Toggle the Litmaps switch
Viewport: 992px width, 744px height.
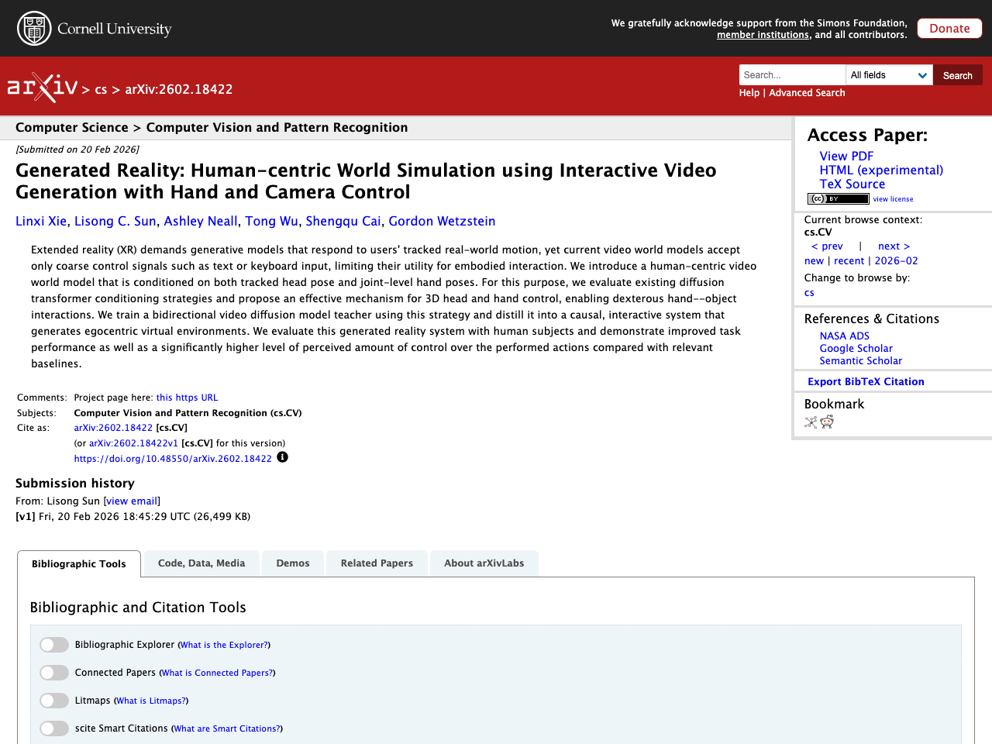tap(54, 700)
